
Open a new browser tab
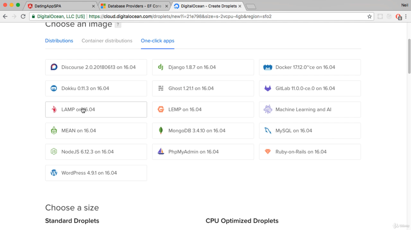(x=251, y=7)
